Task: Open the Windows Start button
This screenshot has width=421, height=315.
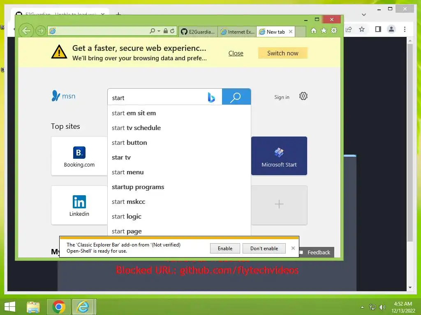Action: pos(10,307)
